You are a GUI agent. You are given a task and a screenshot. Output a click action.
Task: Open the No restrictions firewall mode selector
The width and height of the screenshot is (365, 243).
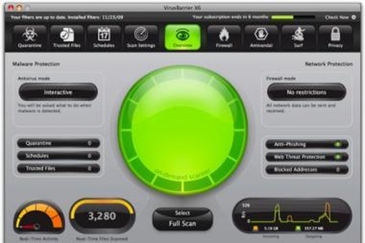pyautogui.click(x=306, y=92)
